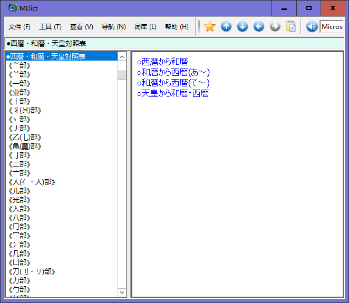Click the MDict app icon in title bar
The height and width of the screenshot is (303, 349).
13,8
